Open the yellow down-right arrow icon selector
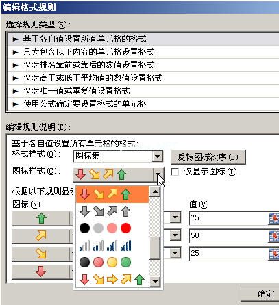Viewport: 279px width, 305px height. coord(41,254)
